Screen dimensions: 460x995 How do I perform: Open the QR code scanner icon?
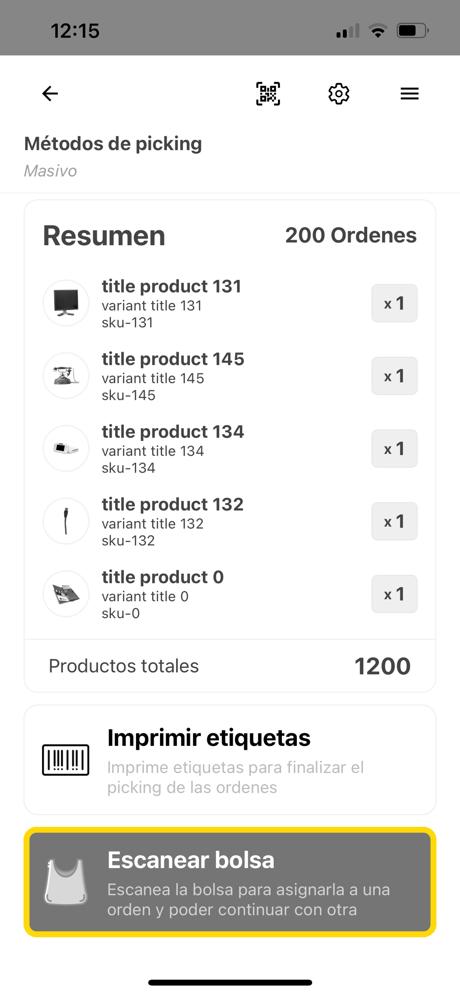tap(268, 94)
